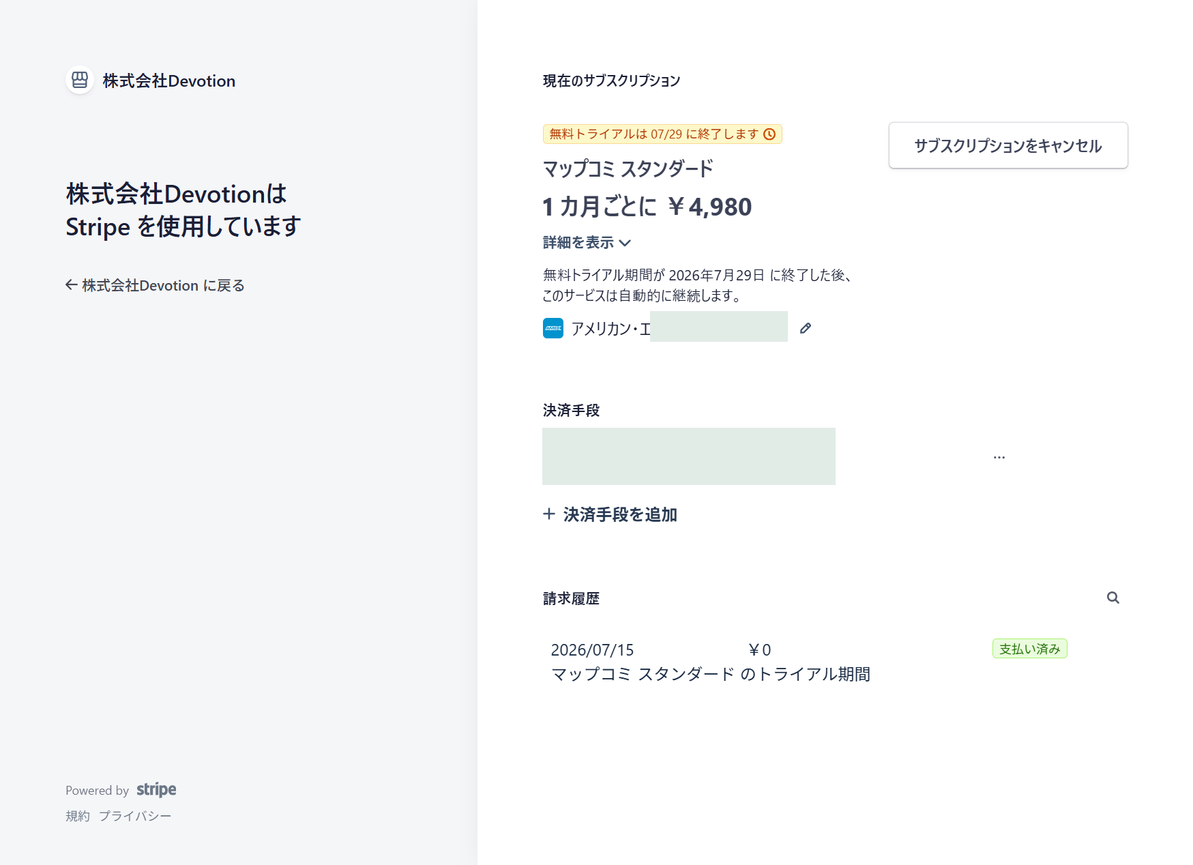Click the clock icon in the trial badge
Viewport: 1193px width, 865px height.
pos(769,134)
